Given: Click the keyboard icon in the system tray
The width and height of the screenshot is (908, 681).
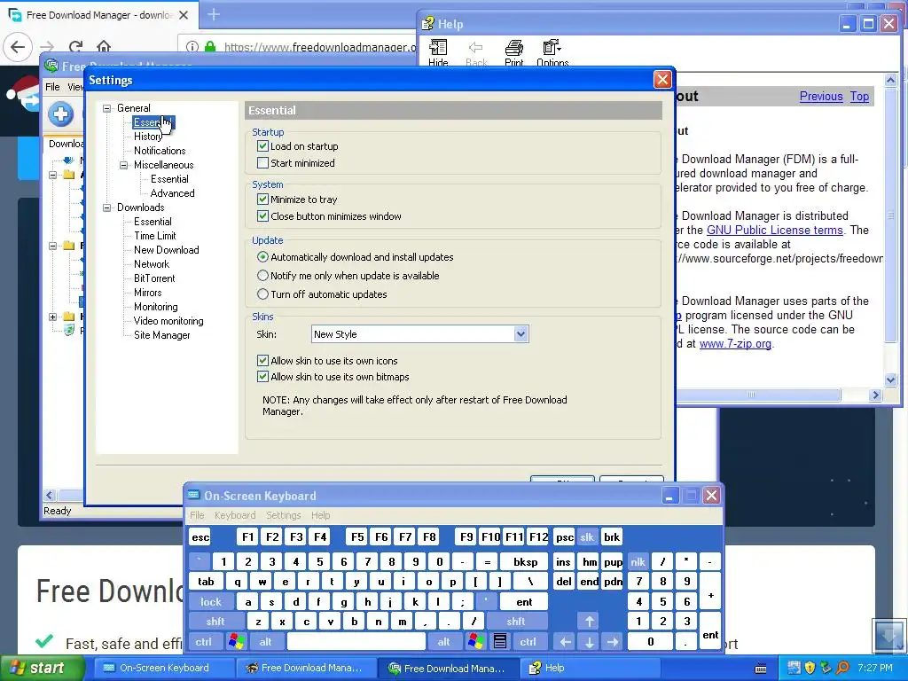Looking at the screenshot, I should point(761,669).
